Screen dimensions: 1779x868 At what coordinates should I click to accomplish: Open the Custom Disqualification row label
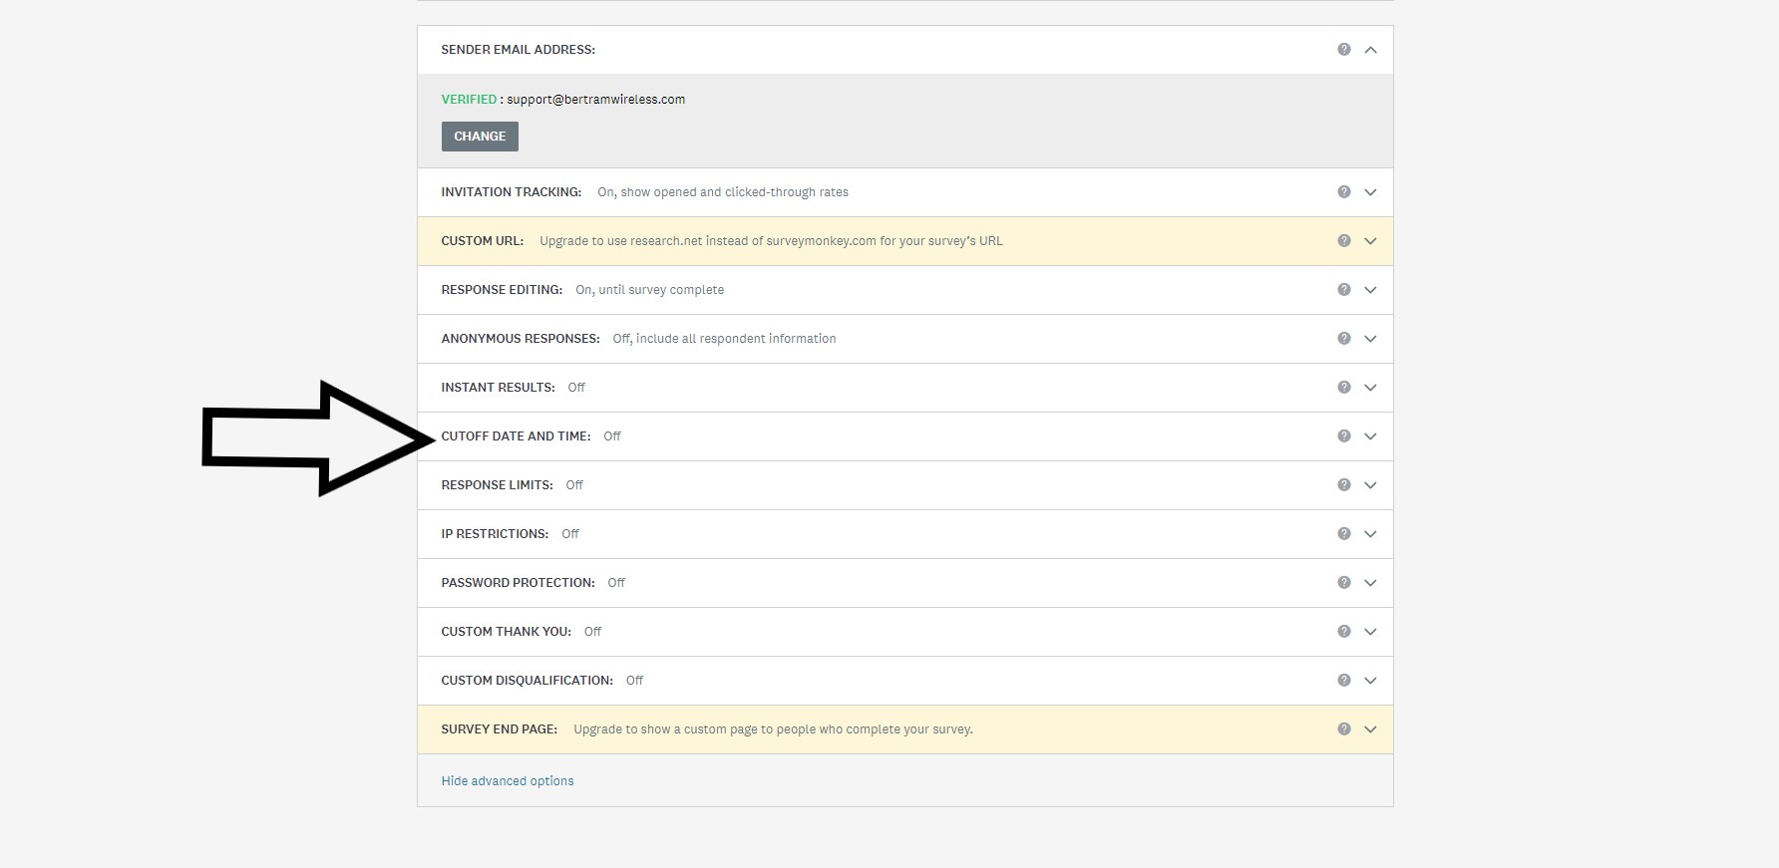[527, 681]
